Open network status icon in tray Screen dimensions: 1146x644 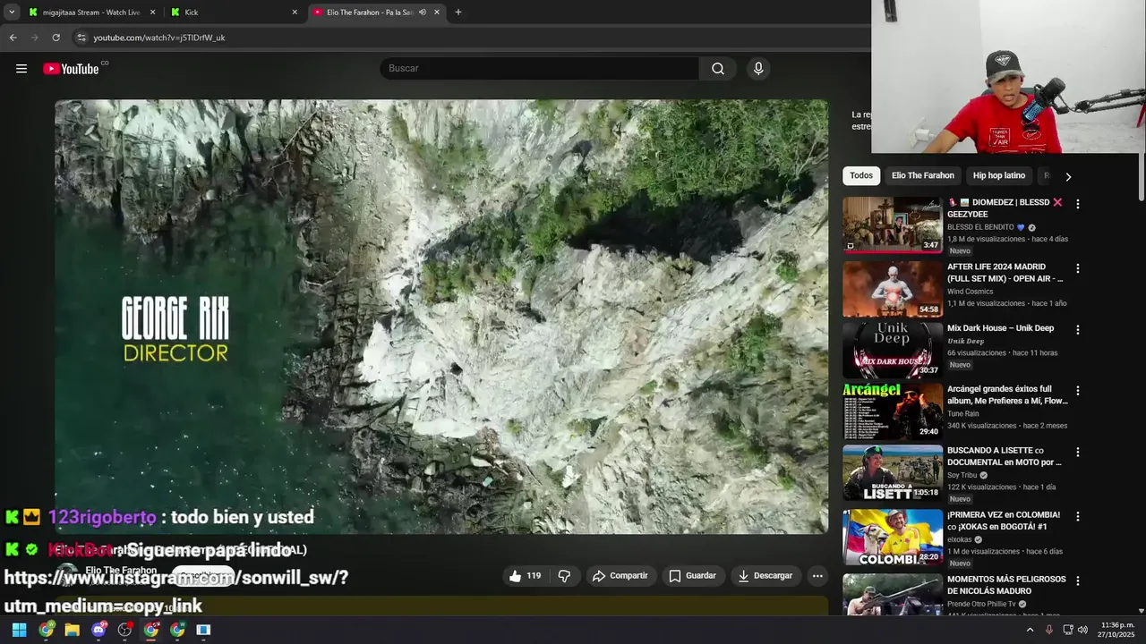tap(1067, 630)
